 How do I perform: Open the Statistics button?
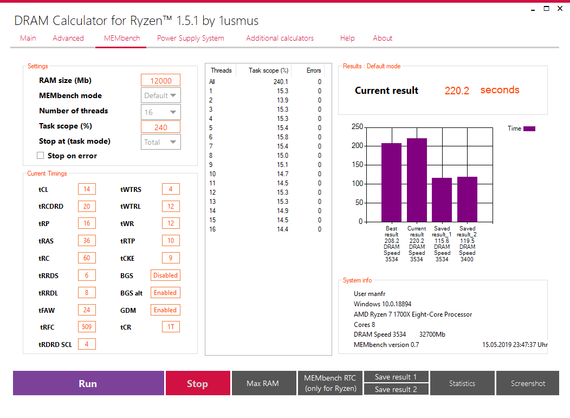(x=462, y=383)
